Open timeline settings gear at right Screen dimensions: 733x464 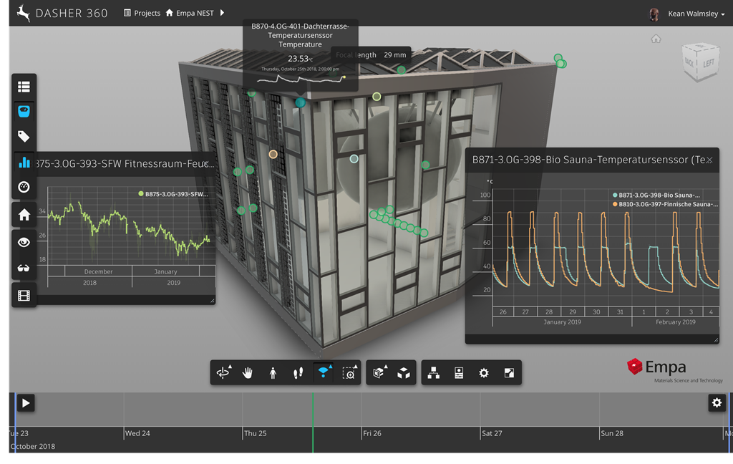pyautogui.click(x=717, y=403)
